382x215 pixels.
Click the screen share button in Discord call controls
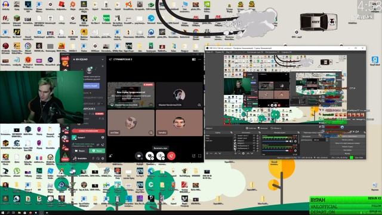coord(150,156)
